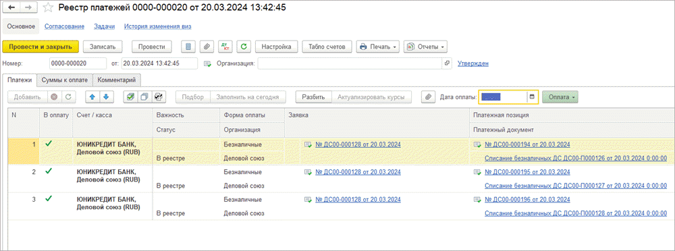Click the Провести button
The image size is (675, 251).
(x=151, y=47)
